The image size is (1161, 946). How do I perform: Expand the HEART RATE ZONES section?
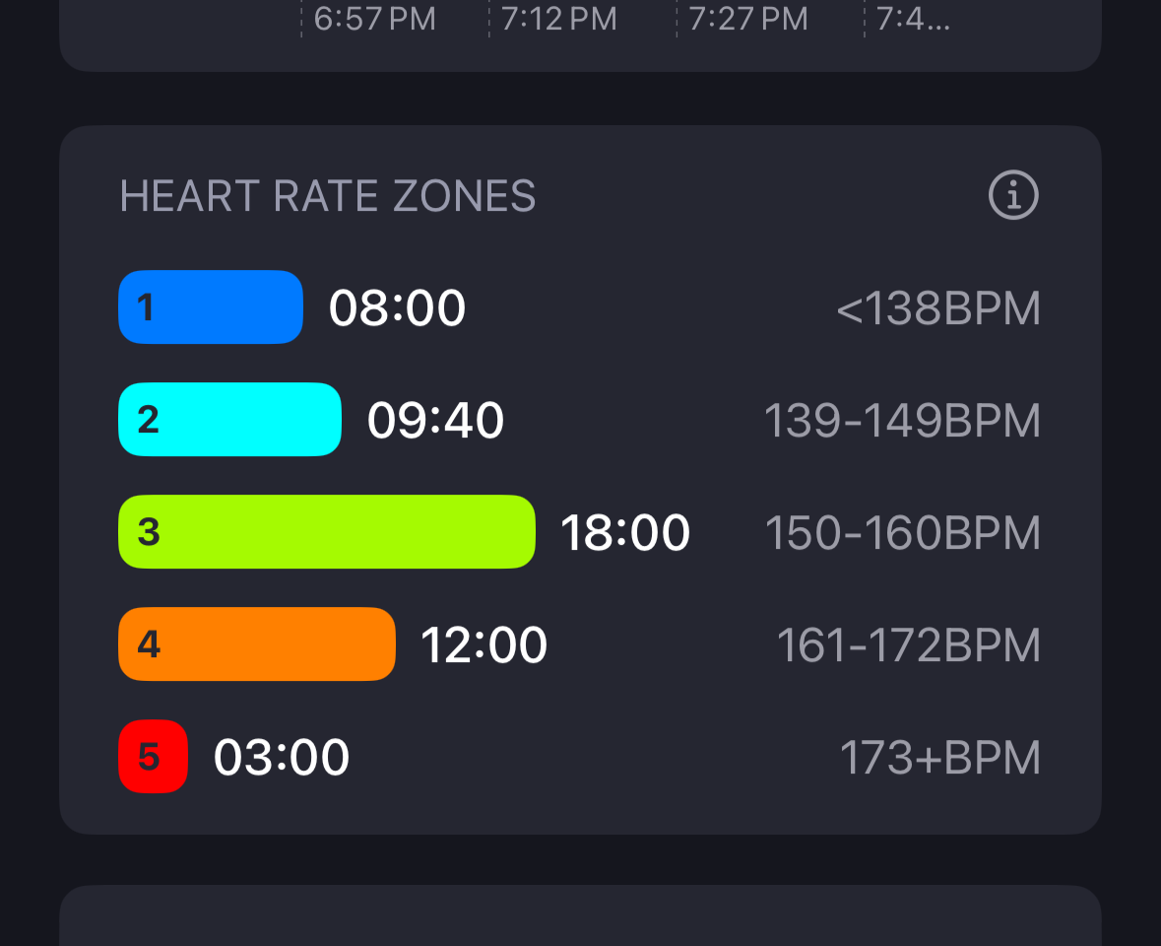click(x=328, y=195)
